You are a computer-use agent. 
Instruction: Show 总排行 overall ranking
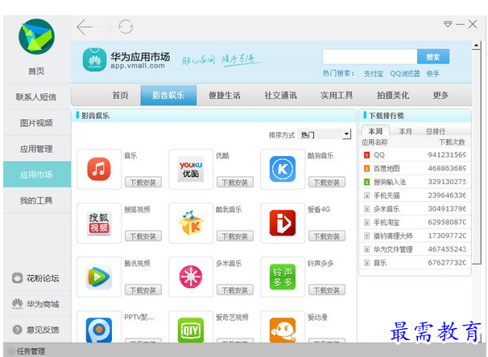click(x=436, y=131)
